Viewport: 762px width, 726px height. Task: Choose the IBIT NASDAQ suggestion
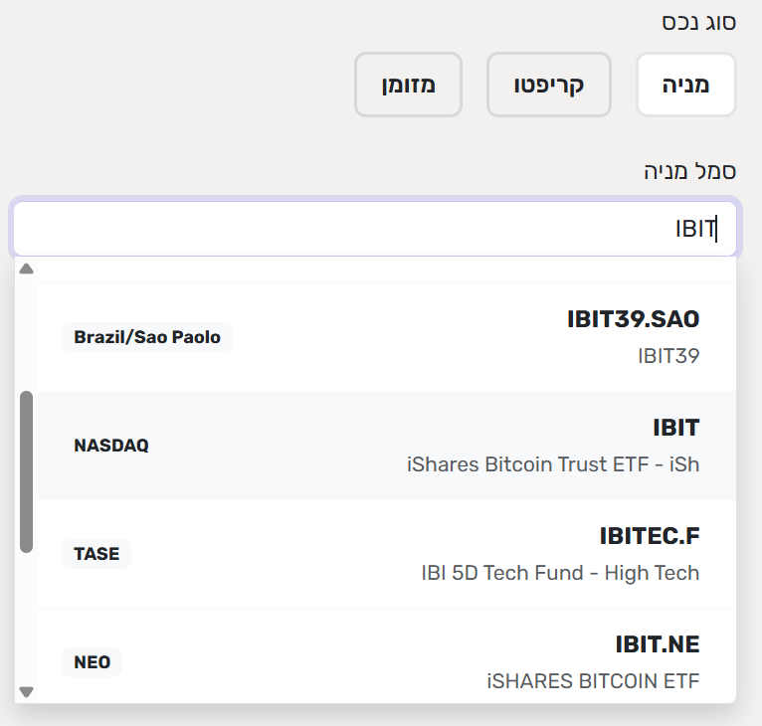(388, 445)
